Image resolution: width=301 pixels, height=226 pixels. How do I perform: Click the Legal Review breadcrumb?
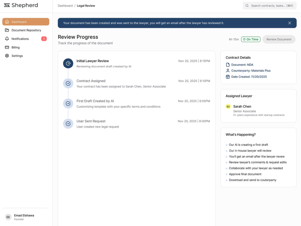[86, 6]
